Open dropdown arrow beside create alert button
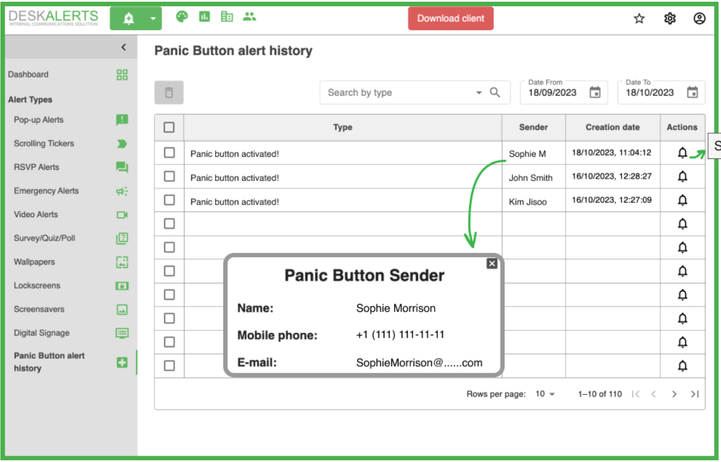The width and height of the screenshot is (721, 462). click(x=153, y=19)
